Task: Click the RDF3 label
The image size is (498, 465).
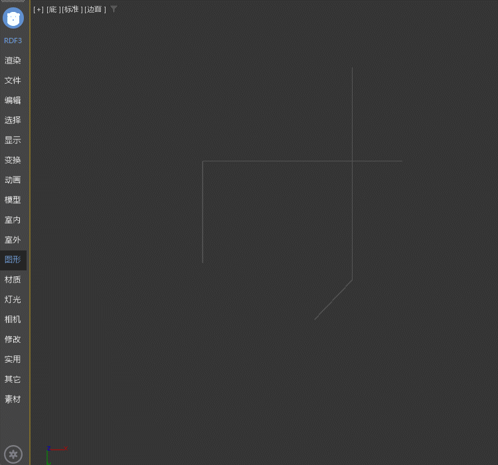Action: pos(13,41)
